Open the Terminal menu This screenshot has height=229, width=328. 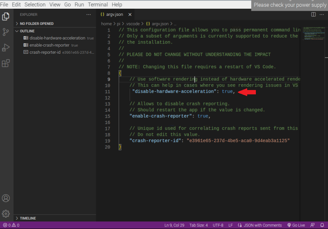pyautogui.click(x=98, y=4)
